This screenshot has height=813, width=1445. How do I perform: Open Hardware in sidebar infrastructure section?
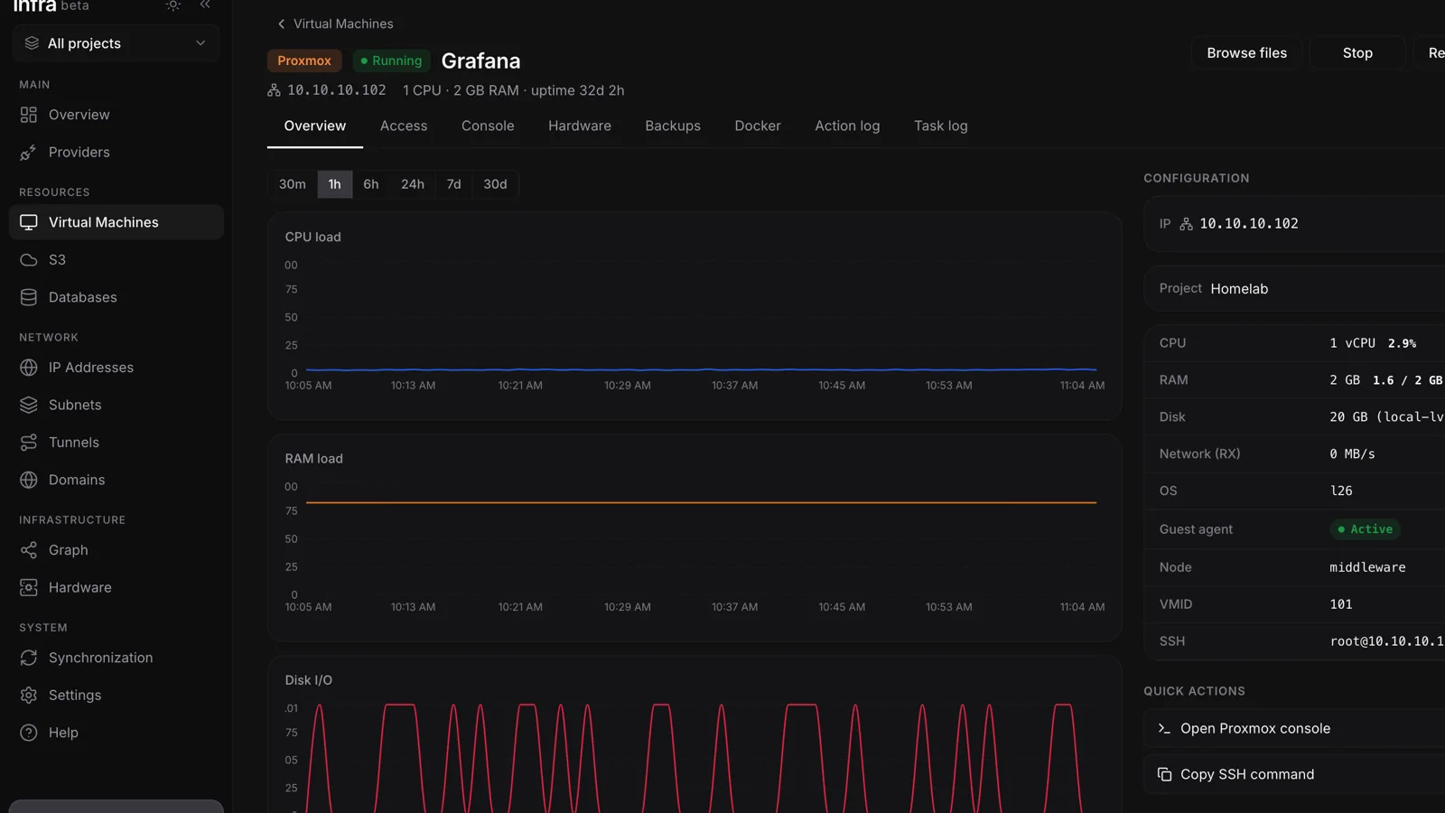116,587
